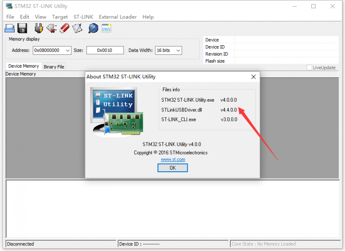Select the Connect to target icon
The height and width of the screenshot is (251, 345).
pos(39,28)
